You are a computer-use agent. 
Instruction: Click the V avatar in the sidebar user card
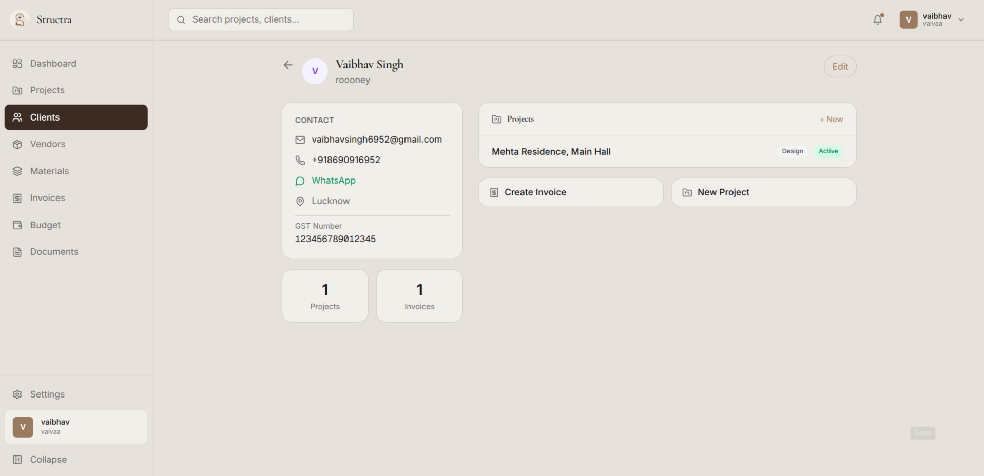pyautogui.click(x=23, y=427)
